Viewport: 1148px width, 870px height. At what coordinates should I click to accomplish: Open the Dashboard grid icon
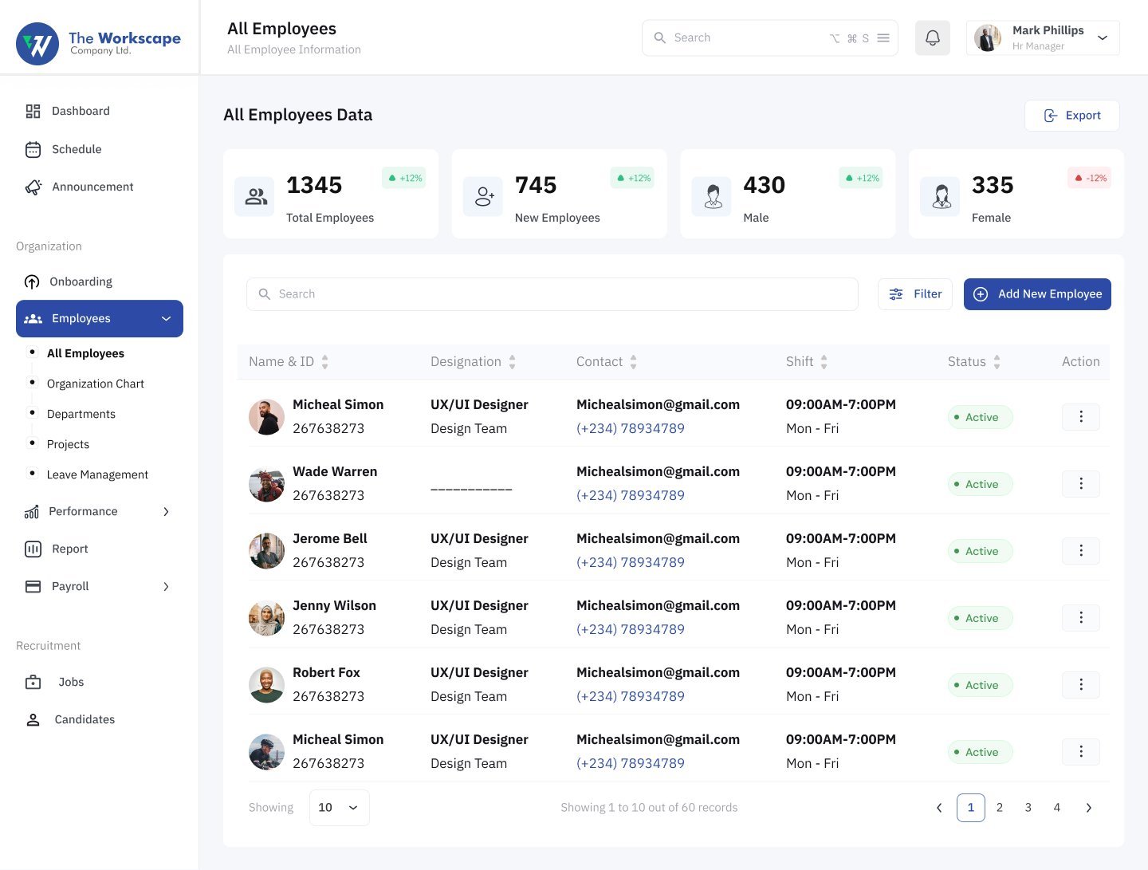point(33,111)
